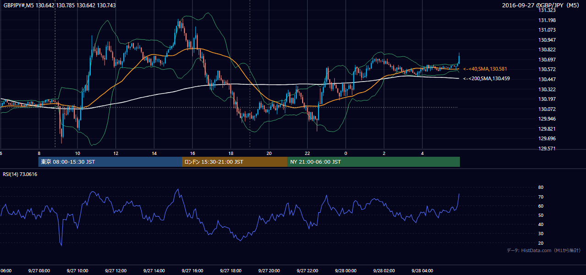Viewport: 586px width, 275px height.
Task: Click hour tick 16 under the price chart
Action: click(x=192, y=154)
